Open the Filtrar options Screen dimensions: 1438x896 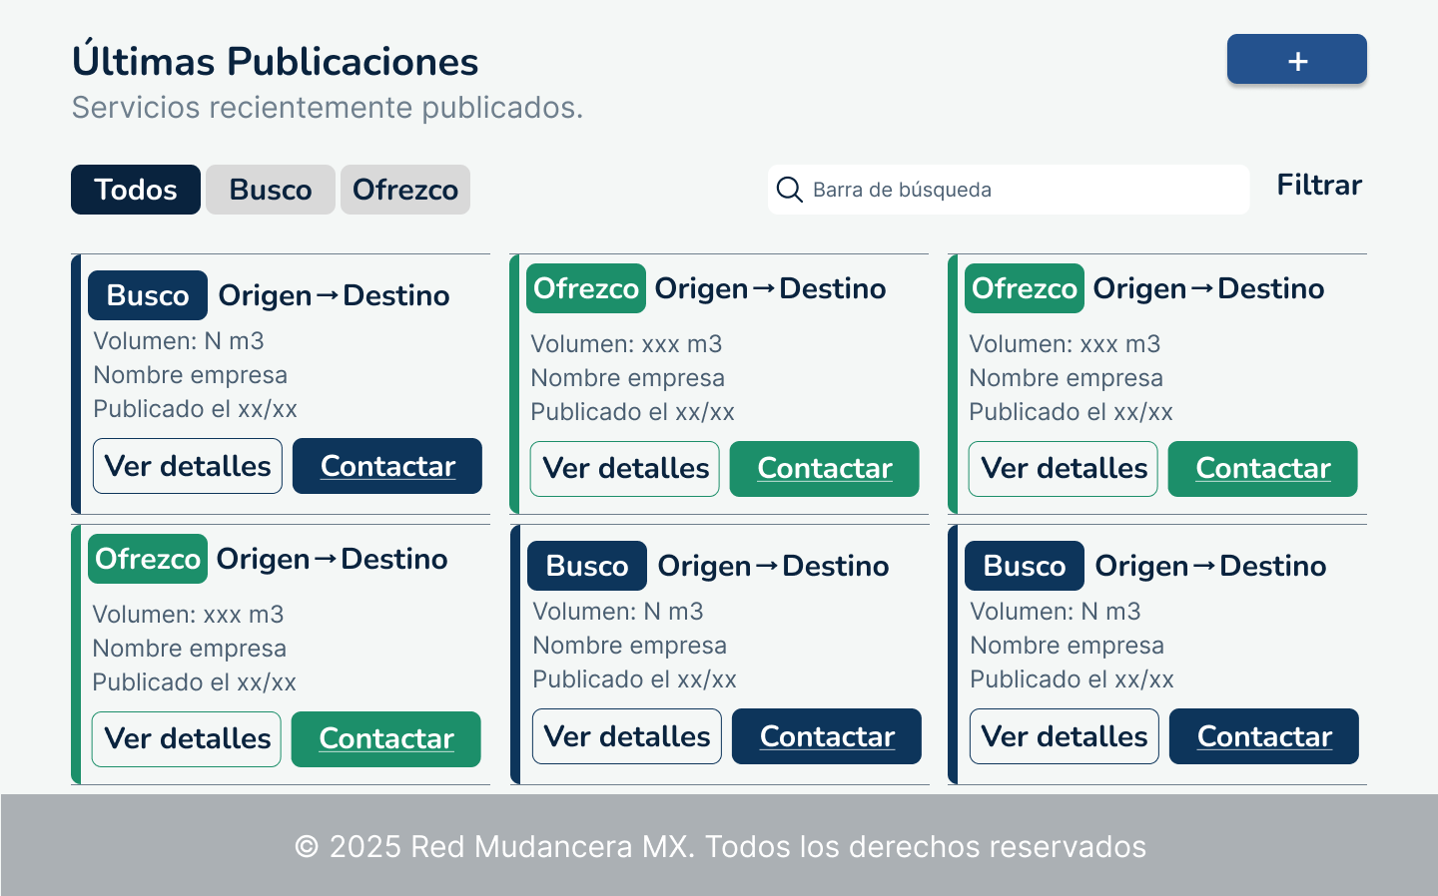1319,185
